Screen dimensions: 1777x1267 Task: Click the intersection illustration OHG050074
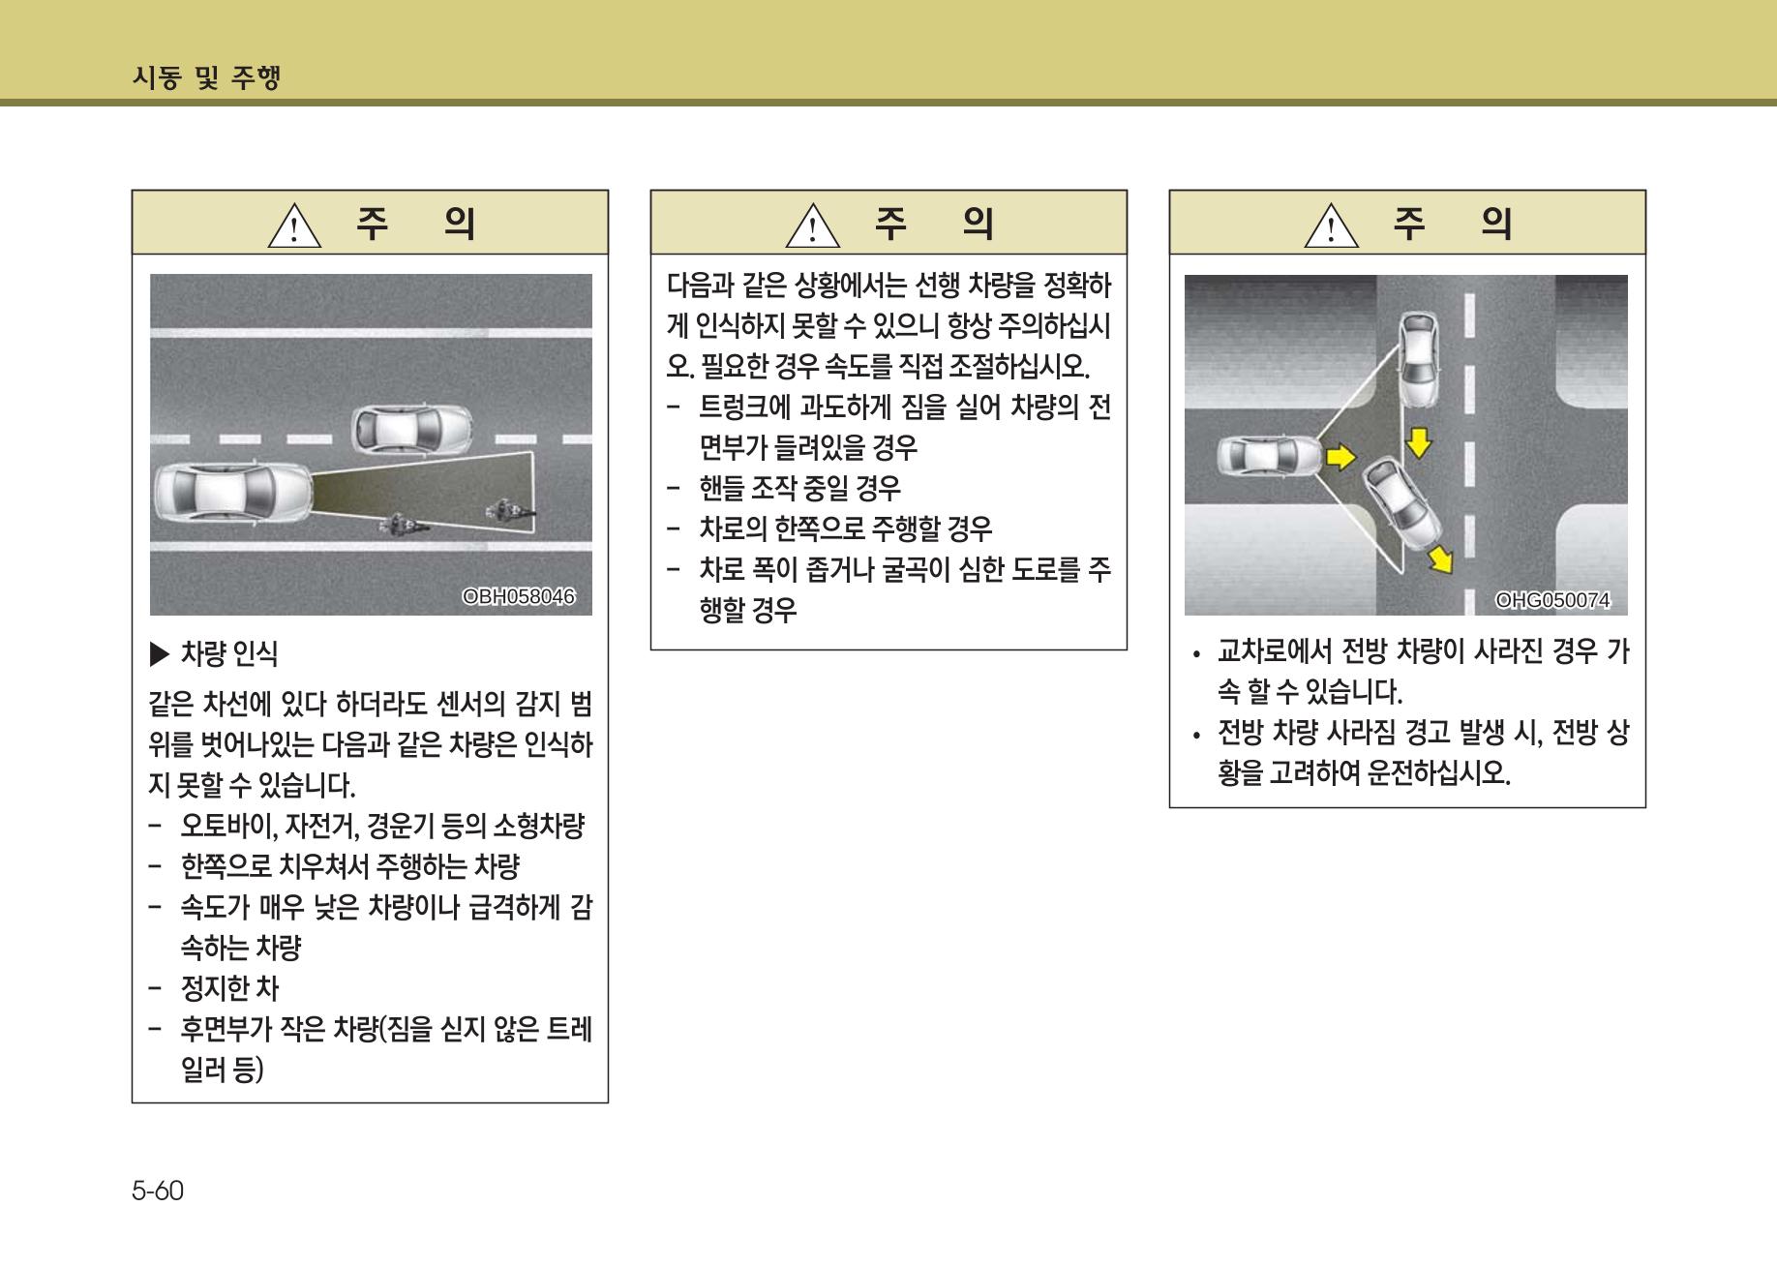point(1406,444)
